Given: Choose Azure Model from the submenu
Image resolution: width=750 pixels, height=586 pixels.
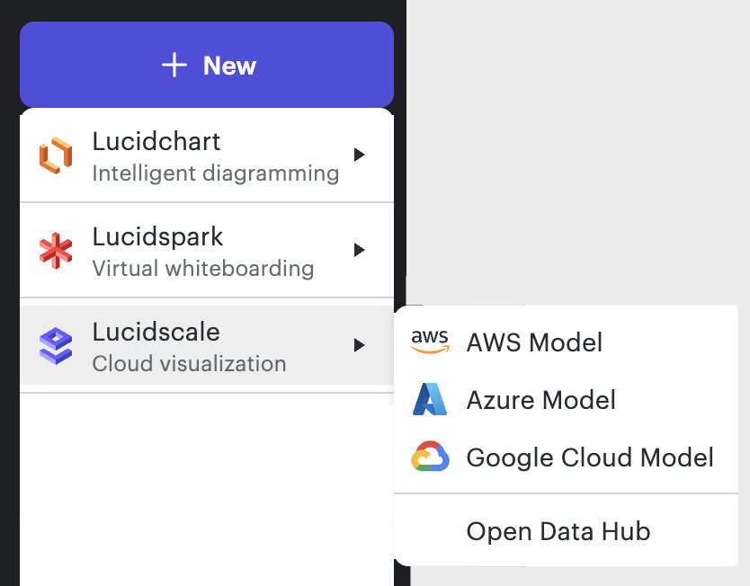Looking at the screenshot, I should click(x=540, y=400).
